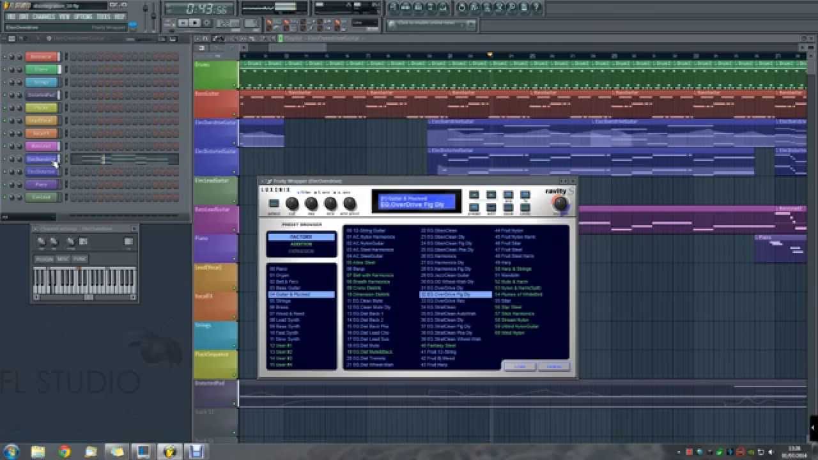The image size is (818, 460).
Task: Open the CHANNELS menu
Action: [44, 17]
